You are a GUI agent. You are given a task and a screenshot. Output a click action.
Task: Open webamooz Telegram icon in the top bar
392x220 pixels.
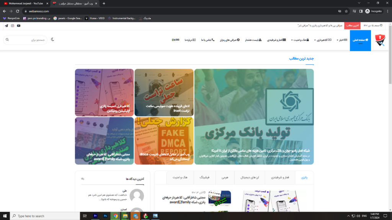[7, 26]
